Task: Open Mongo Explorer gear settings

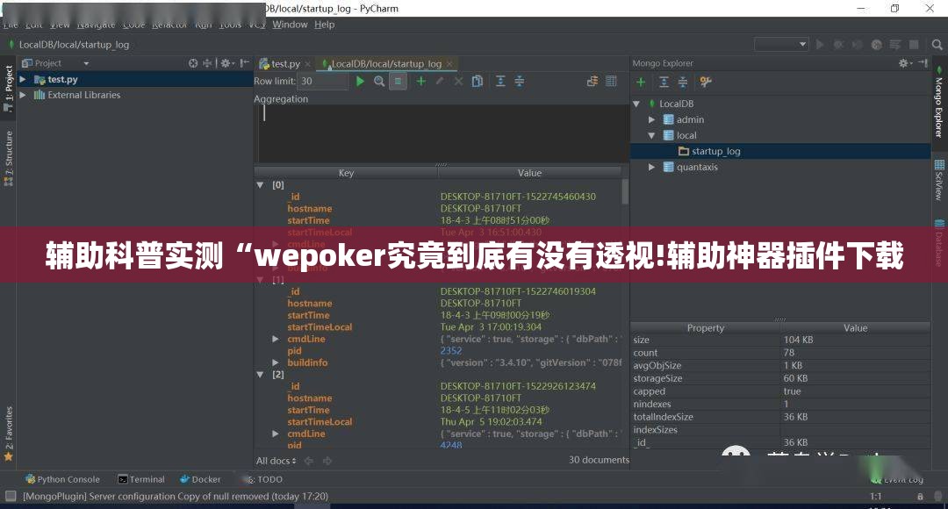Action: pyautogui.click(x=904, y=63)
